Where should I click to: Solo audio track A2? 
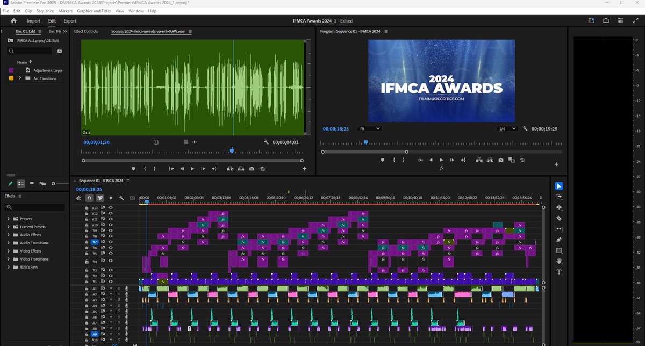tap(118, 294)
